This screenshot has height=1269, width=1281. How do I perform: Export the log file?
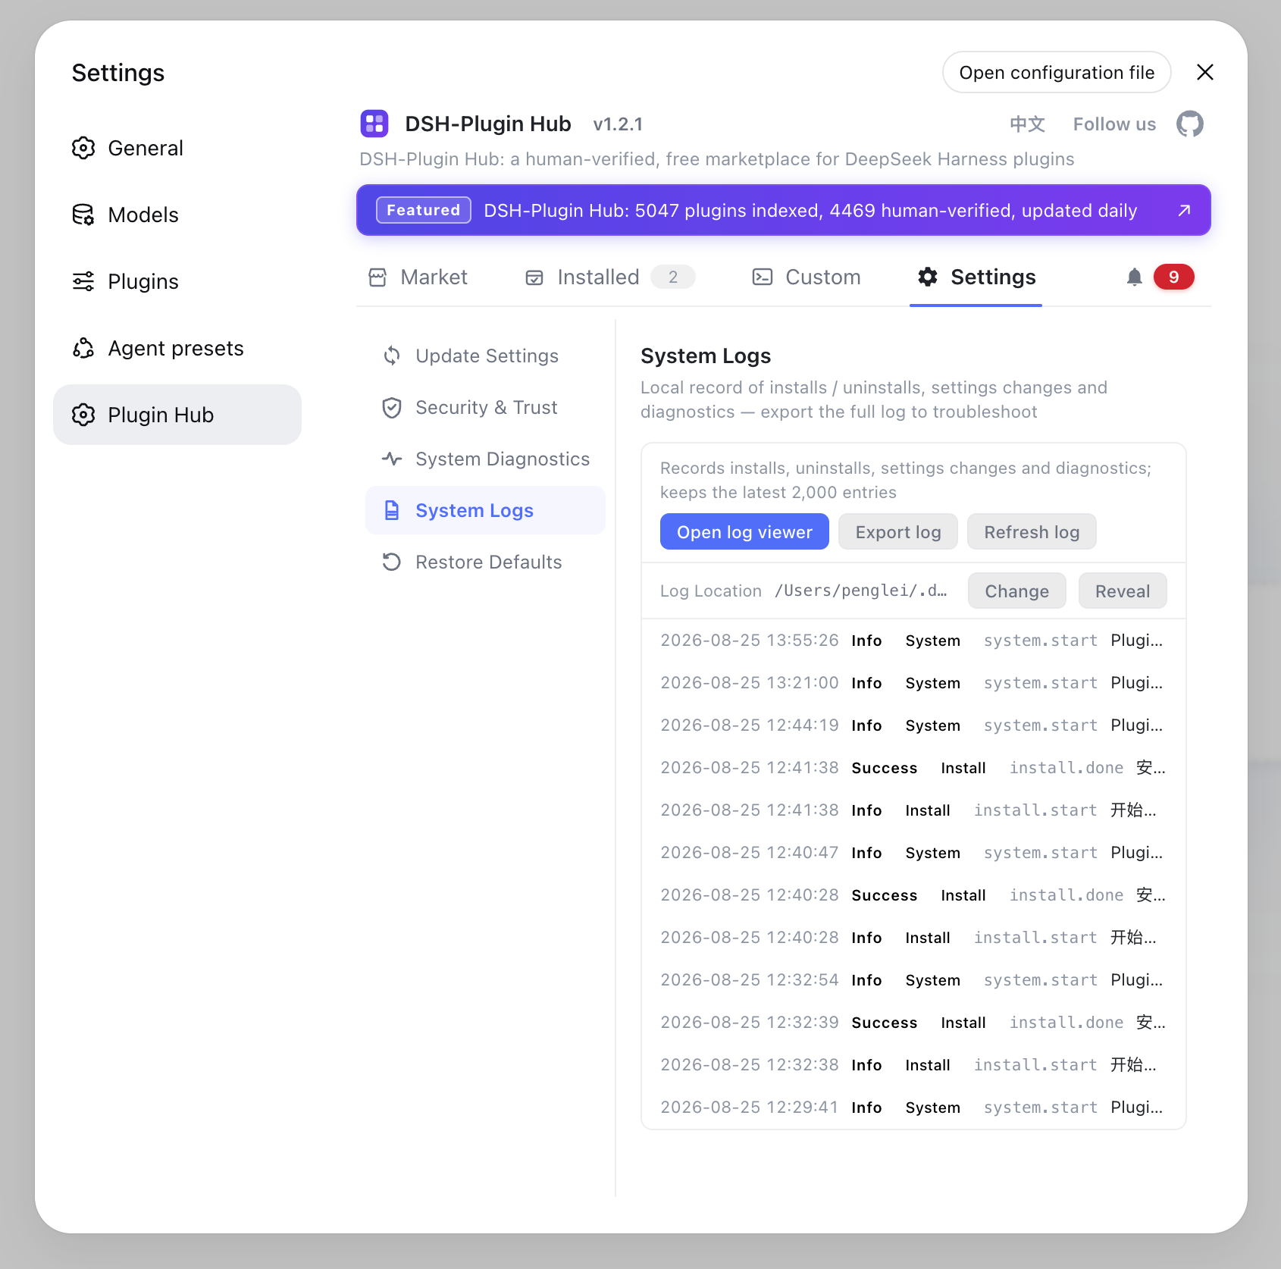pos(898,532)
